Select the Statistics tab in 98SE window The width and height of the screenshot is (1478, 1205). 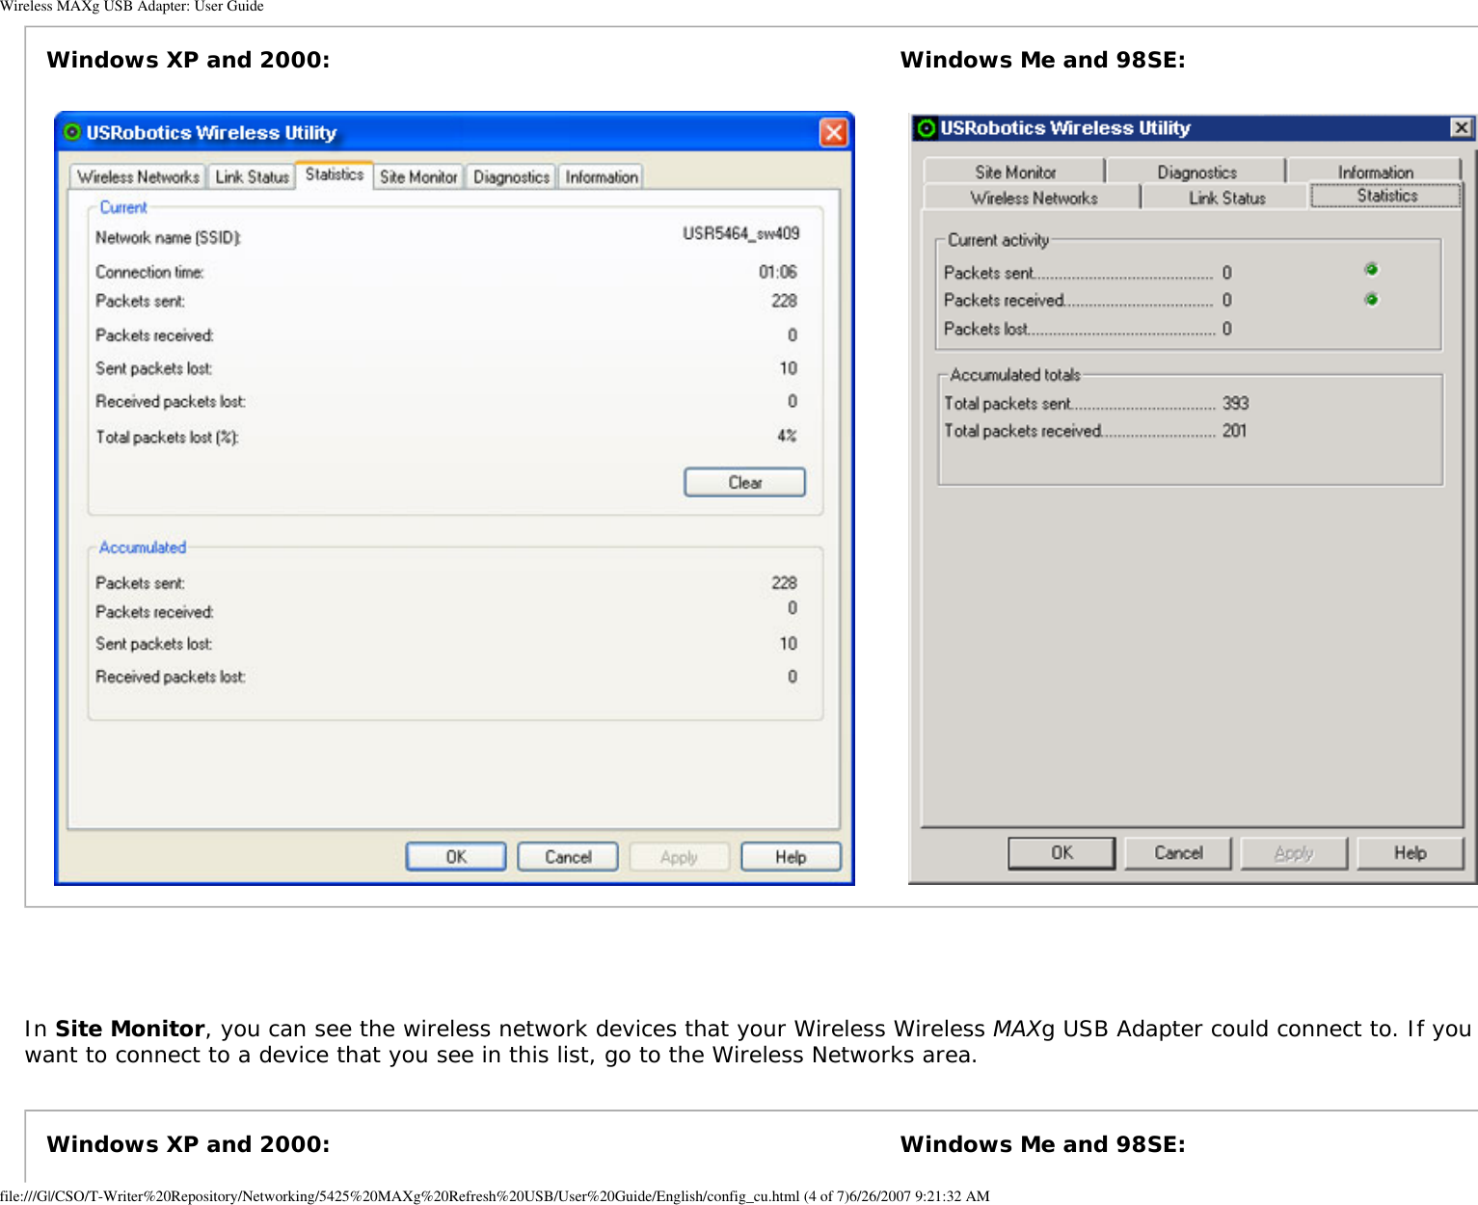[x=1386, y=196]
